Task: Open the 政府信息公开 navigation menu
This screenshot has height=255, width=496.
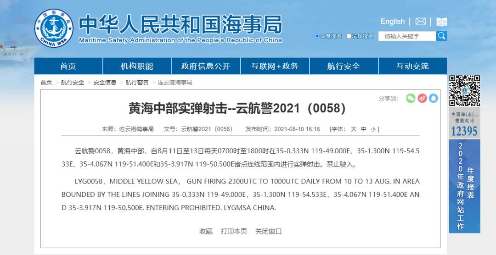Action: [x=206, y=66]
